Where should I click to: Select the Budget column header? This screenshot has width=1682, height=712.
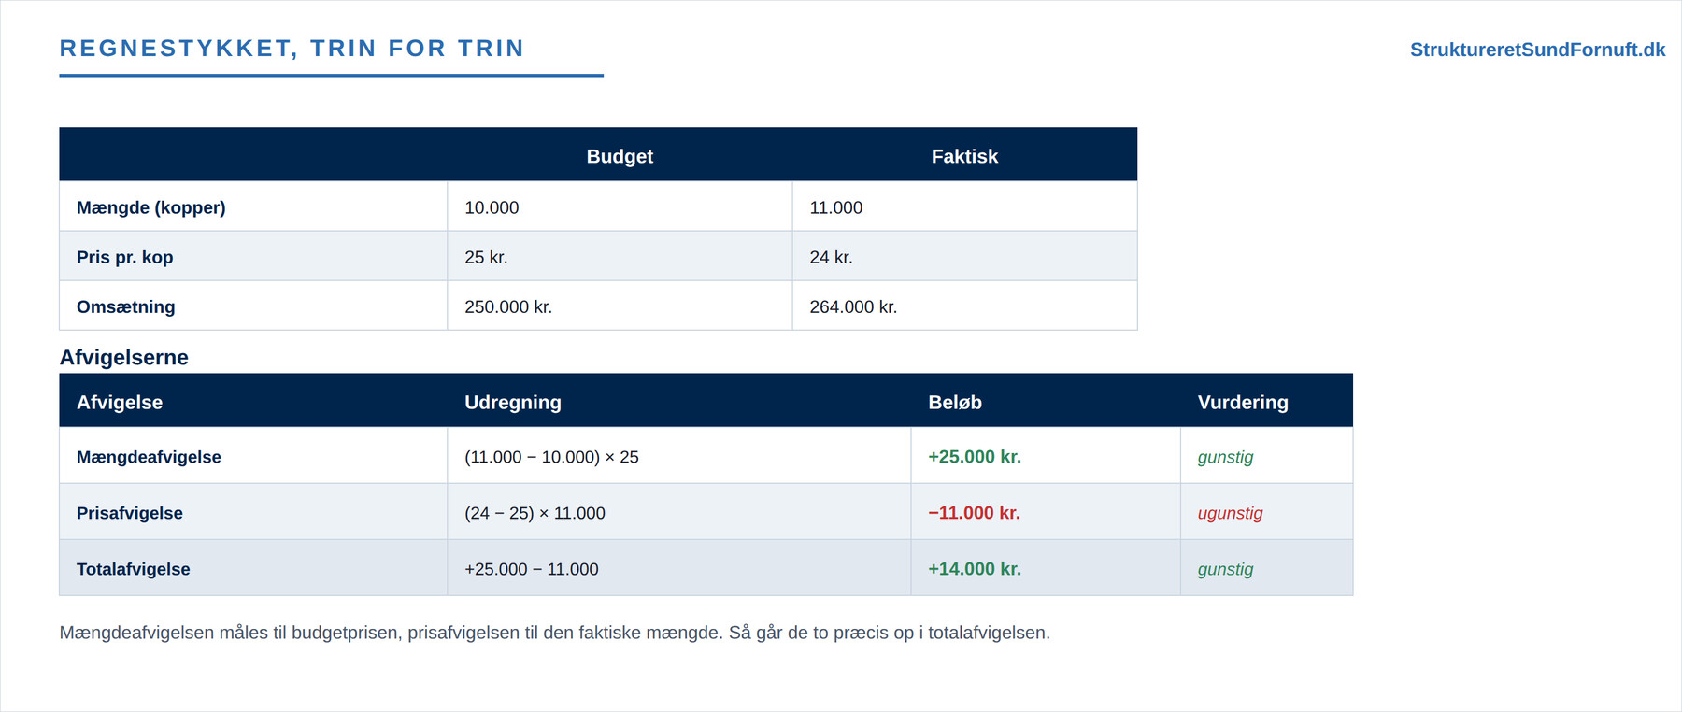[x=620, y=156]
